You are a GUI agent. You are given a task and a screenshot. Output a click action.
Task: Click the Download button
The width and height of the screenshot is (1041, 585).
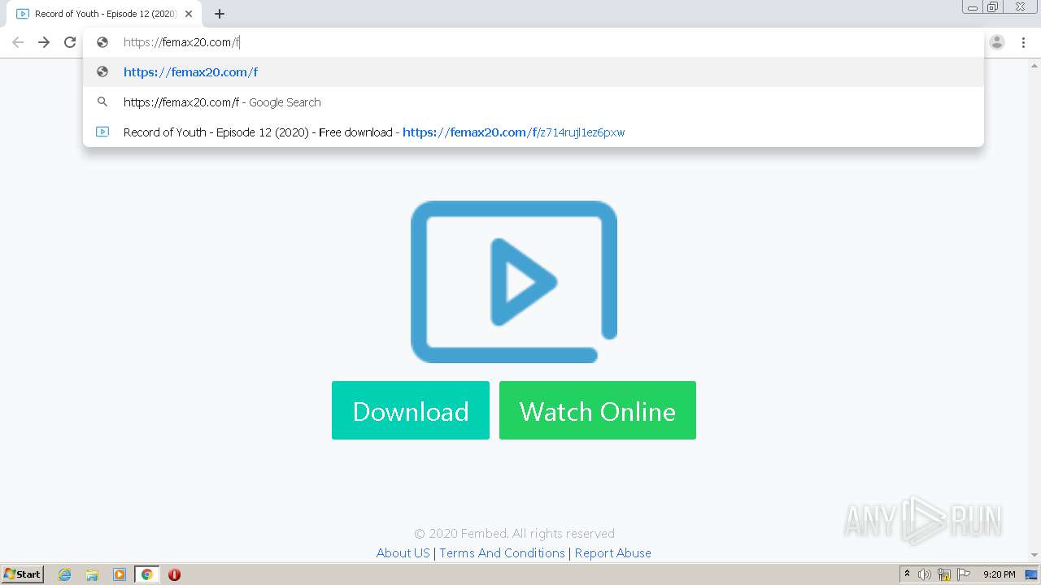coord(411,410)
